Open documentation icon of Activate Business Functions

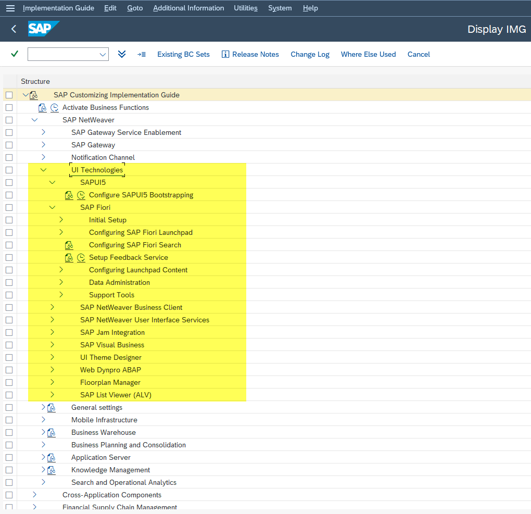pos(43,108)
